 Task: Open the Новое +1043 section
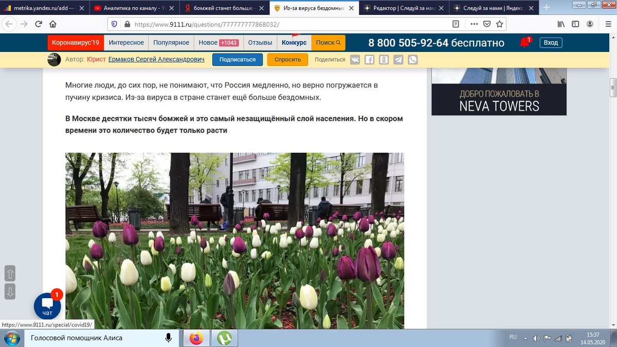coord(217,43)
